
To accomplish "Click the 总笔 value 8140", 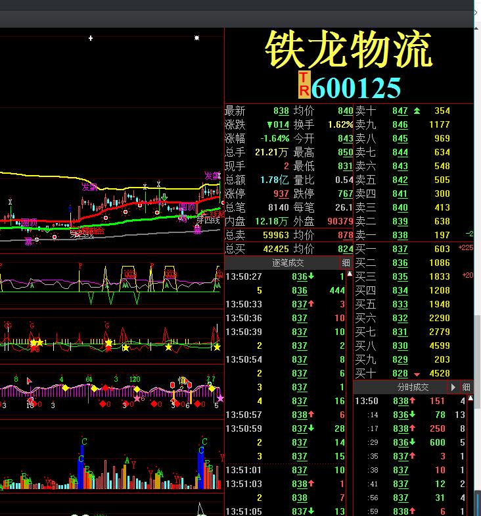I will point(279,208).
